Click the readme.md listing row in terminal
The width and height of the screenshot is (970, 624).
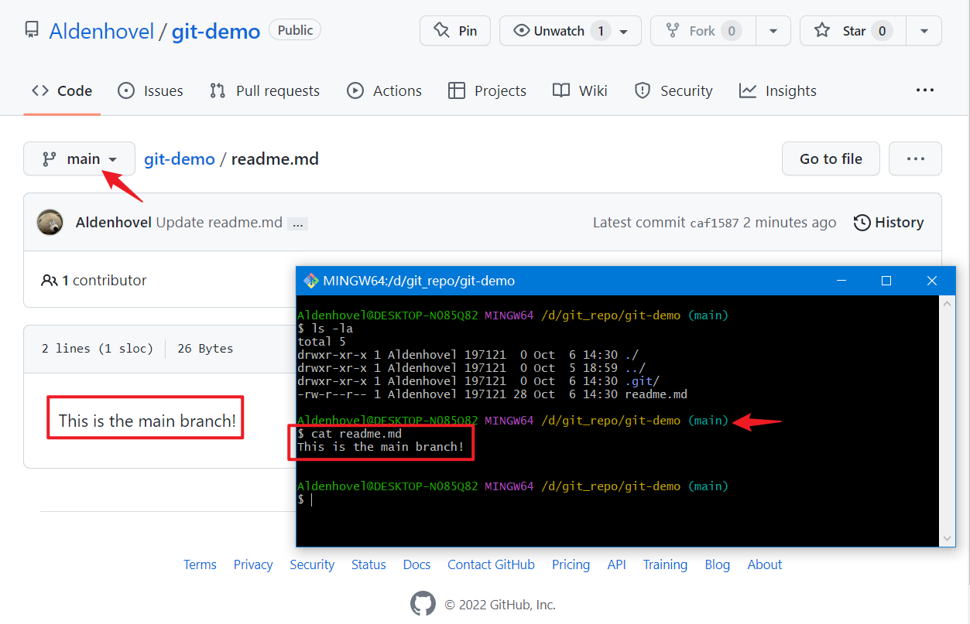492,394
